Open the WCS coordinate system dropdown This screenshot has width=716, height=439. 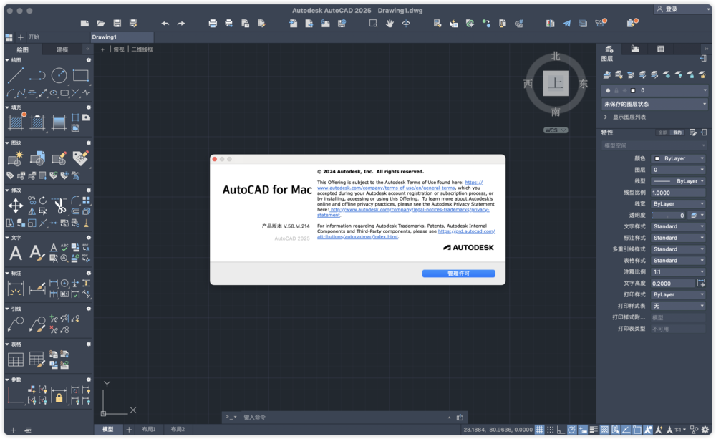click(x=556, y=130)
